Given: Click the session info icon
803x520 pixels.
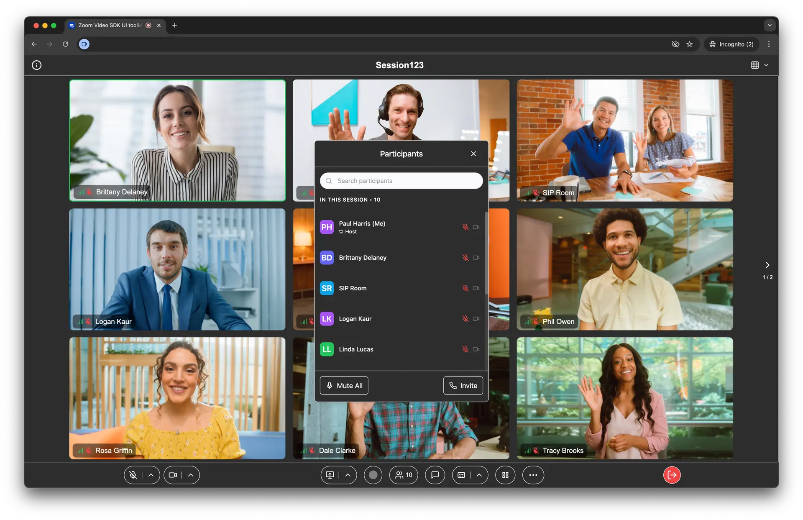Looking at the screenshot, I should pos(37,65).
